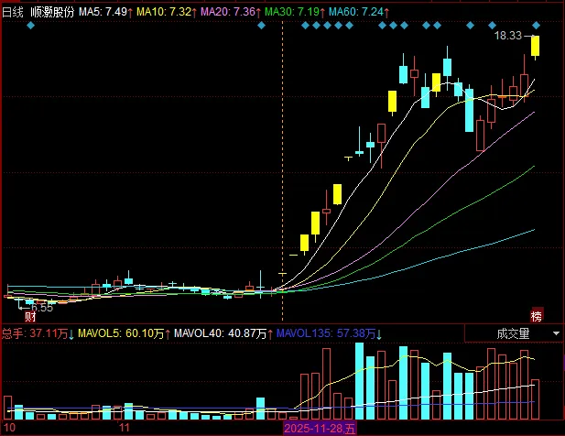Click the MA10: 7.32 indicator label
565x436 pixels.
(x=167, y=12)
